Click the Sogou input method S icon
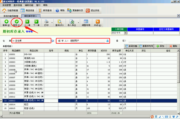Viewport: 180px width, 119px height. click(x=152, y=117)
